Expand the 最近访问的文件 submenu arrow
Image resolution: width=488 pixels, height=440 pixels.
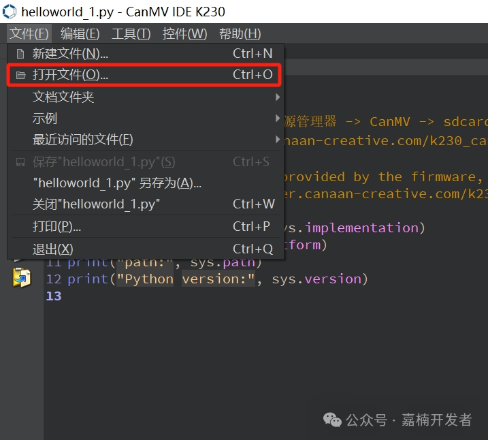coord(278,140)
